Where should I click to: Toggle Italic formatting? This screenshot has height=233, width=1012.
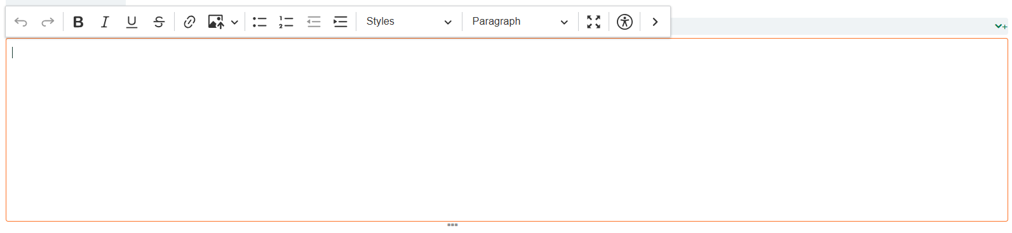click(105, 22)
